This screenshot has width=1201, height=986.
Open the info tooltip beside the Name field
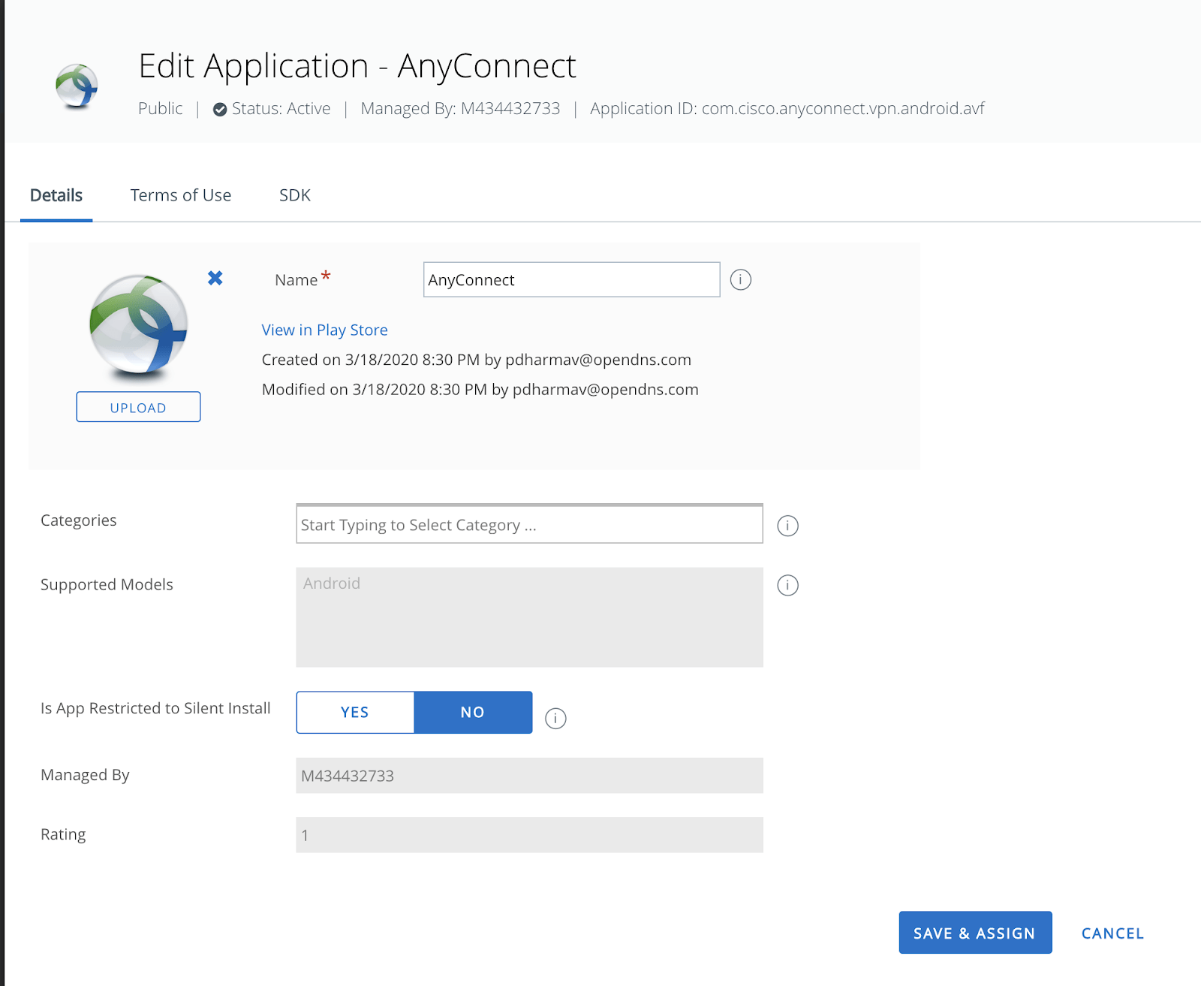pyautogui.click(x=741, y=279)
